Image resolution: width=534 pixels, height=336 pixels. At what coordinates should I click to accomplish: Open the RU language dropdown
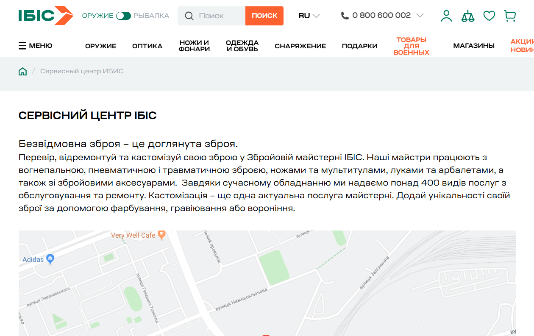(x=309, y=16)
